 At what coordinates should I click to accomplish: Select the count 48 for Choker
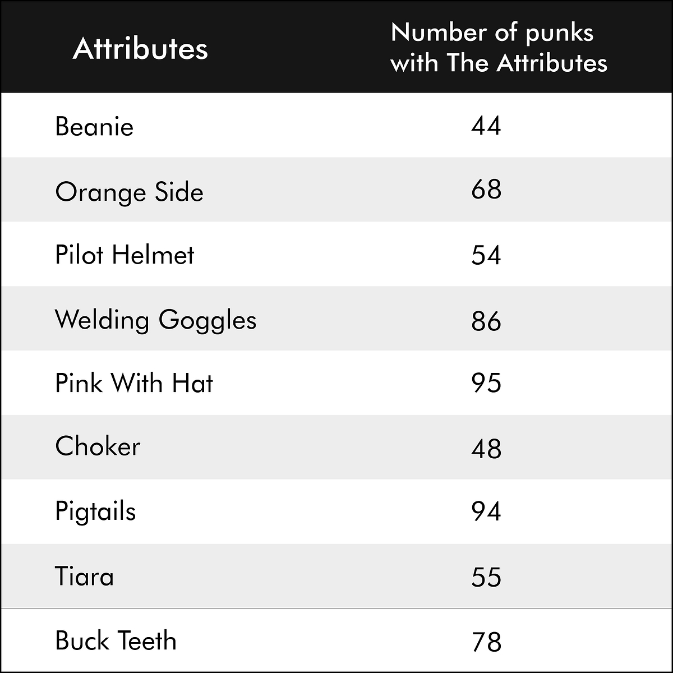[x=486, y=449]
